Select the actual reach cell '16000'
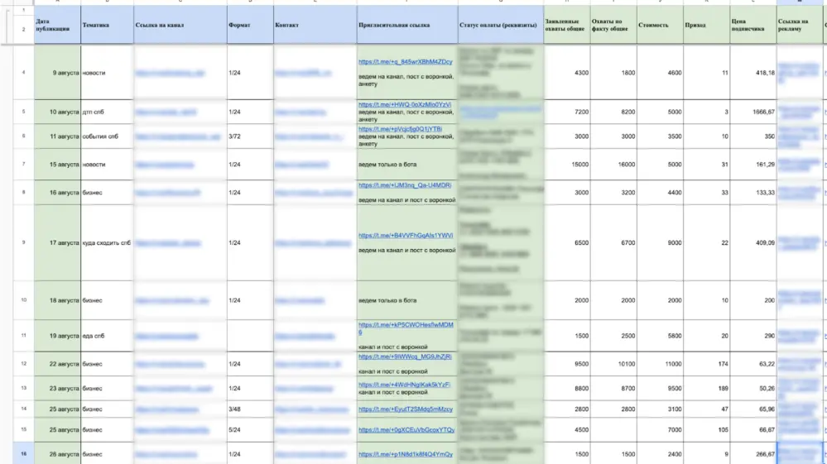 point(613,165)
